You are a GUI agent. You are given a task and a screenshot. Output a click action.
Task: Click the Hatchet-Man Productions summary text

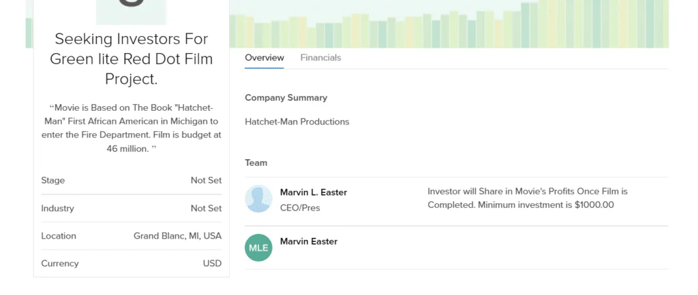pyautogui.click(x=297, y=122)
